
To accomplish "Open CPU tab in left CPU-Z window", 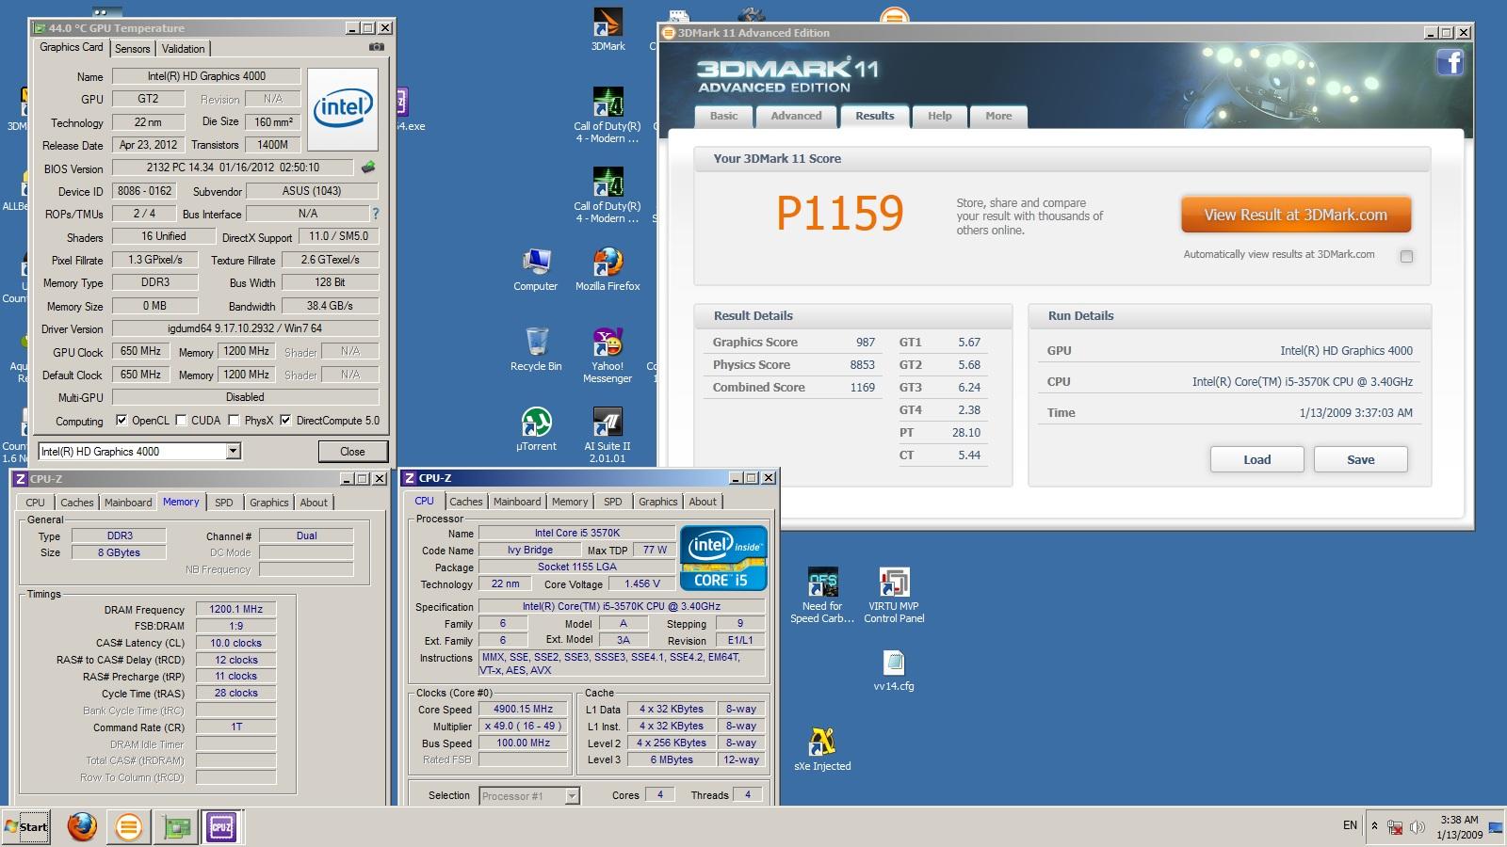I will tap(36, 503).
